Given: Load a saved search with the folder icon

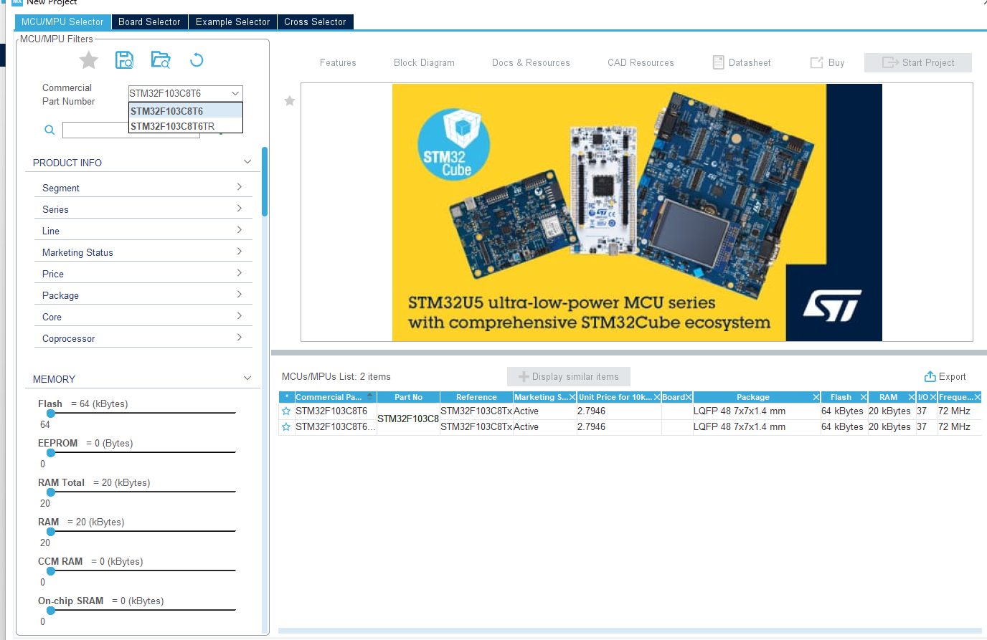Looking at the screenshot, I should [161, 60].
